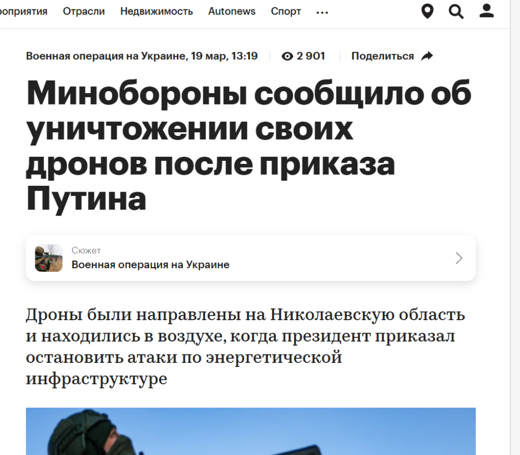Click the chevron on the Сюжет card
The height and width of the screenshot is (455, 520).
tap(459, 258)
